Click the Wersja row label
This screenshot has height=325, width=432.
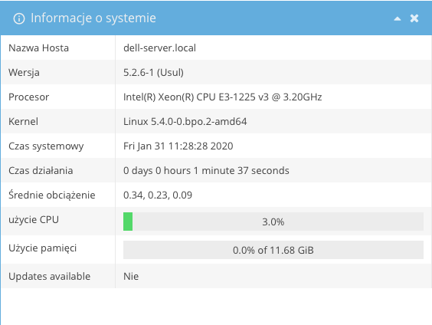click(24, 73)
